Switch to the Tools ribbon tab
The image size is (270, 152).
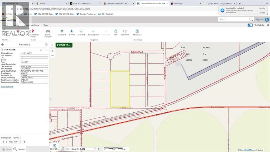[x=46, y=25]
